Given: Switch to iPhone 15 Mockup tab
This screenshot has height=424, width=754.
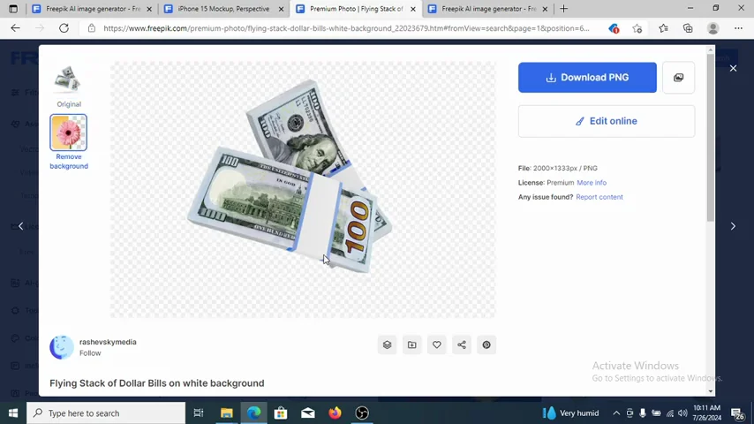Looking at the screenshot, I should coord(223,9).
